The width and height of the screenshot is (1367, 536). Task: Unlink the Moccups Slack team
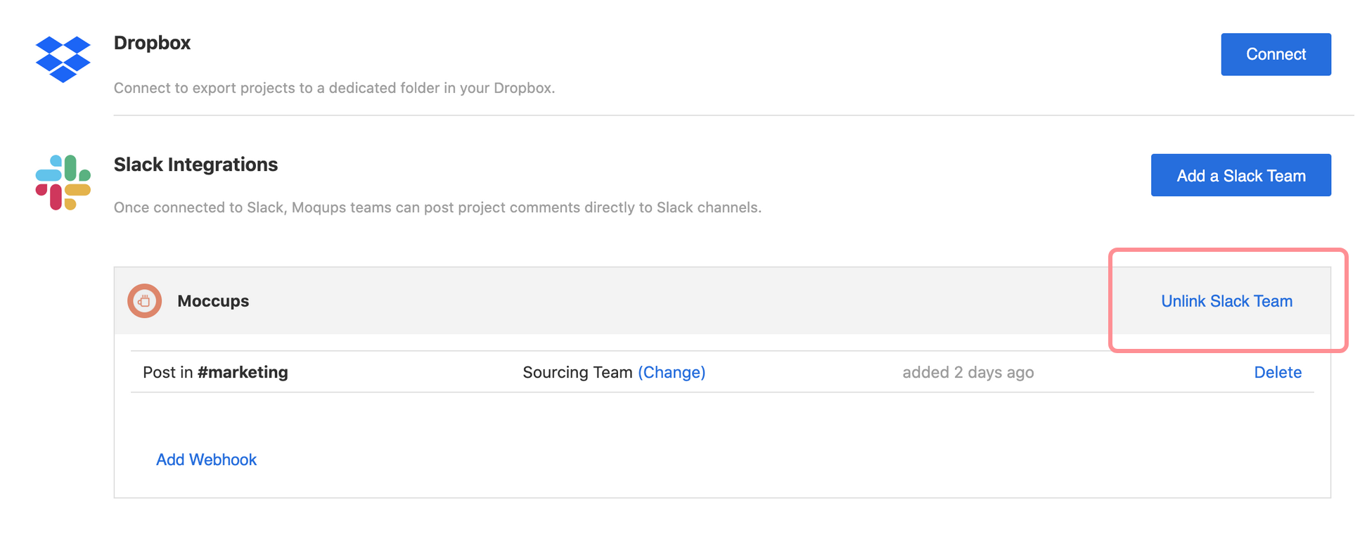1226,301
